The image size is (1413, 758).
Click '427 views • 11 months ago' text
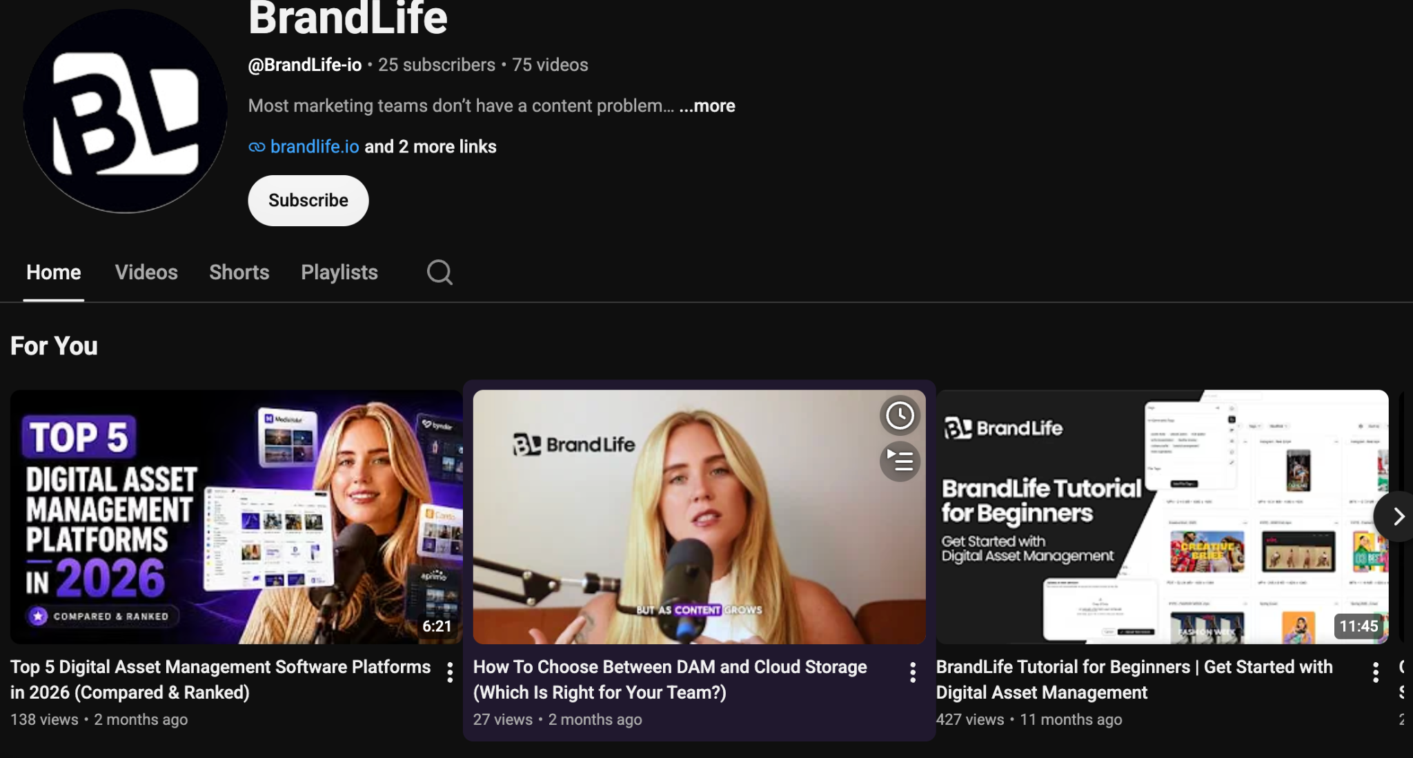coord(1029,719)
